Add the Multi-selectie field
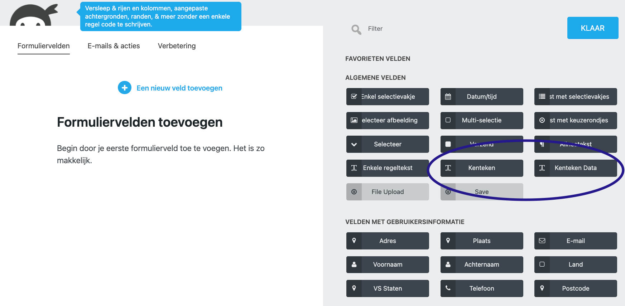Screen dimensions: 625x306 [x=482, y=120]
